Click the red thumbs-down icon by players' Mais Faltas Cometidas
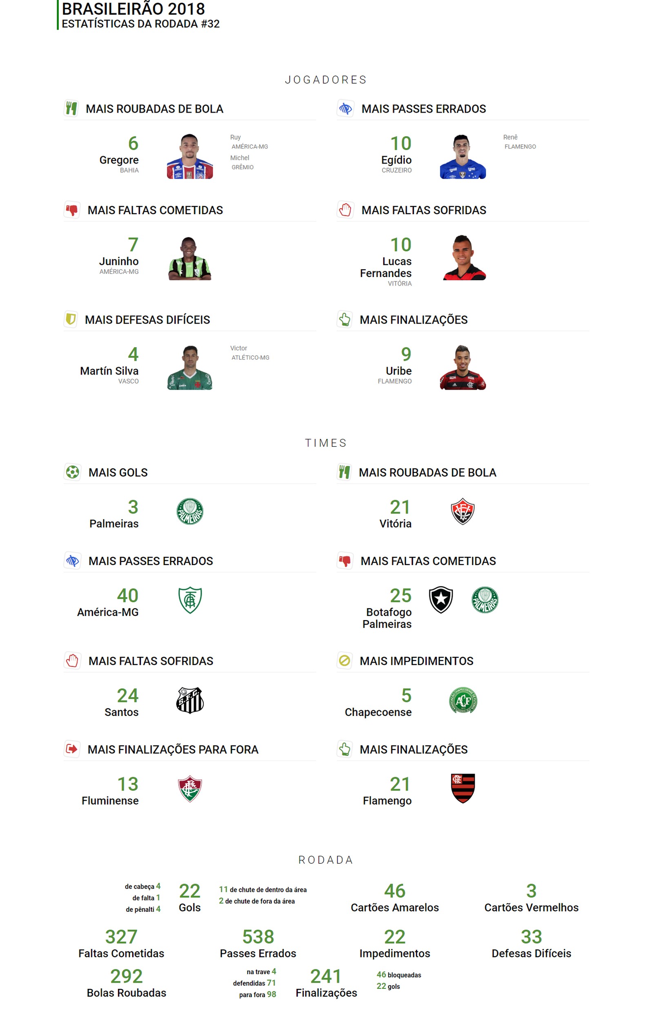The image size is (653, 1015). coord(72,210)
